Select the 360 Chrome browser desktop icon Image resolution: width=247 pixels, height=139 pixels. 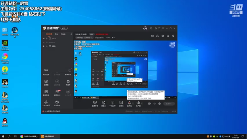tap(5, 58)
